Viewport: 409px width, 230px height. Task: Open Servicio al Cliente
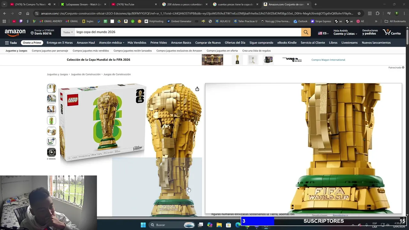(x=313, y=43)
